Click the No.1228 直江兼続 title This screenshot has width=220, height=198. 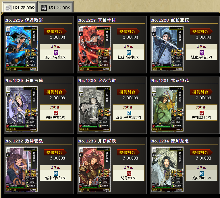[x=170, y=20]
